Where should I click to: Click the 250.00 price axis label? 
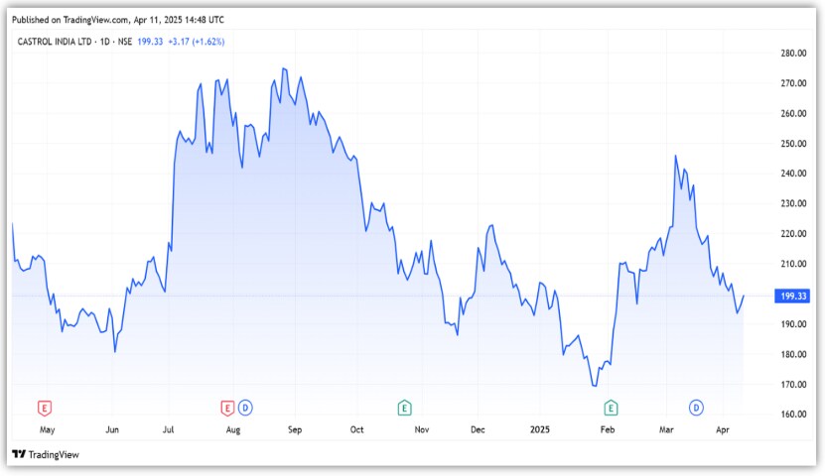(793, 144)
